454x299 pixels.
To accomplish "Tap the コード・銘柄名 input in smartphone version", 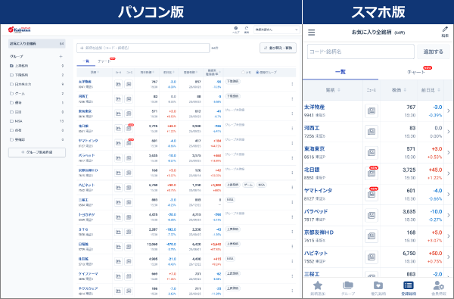I will point(361,51).
